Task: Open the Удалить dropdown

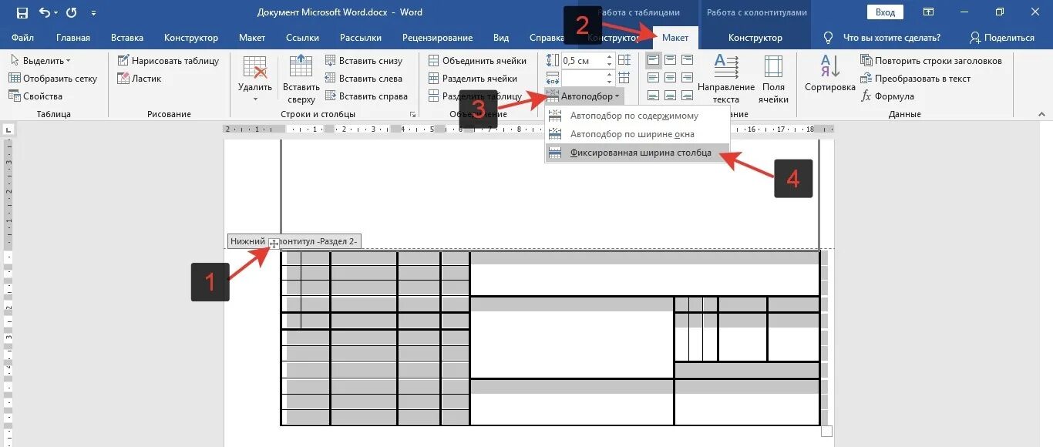Action: point(255,79)
